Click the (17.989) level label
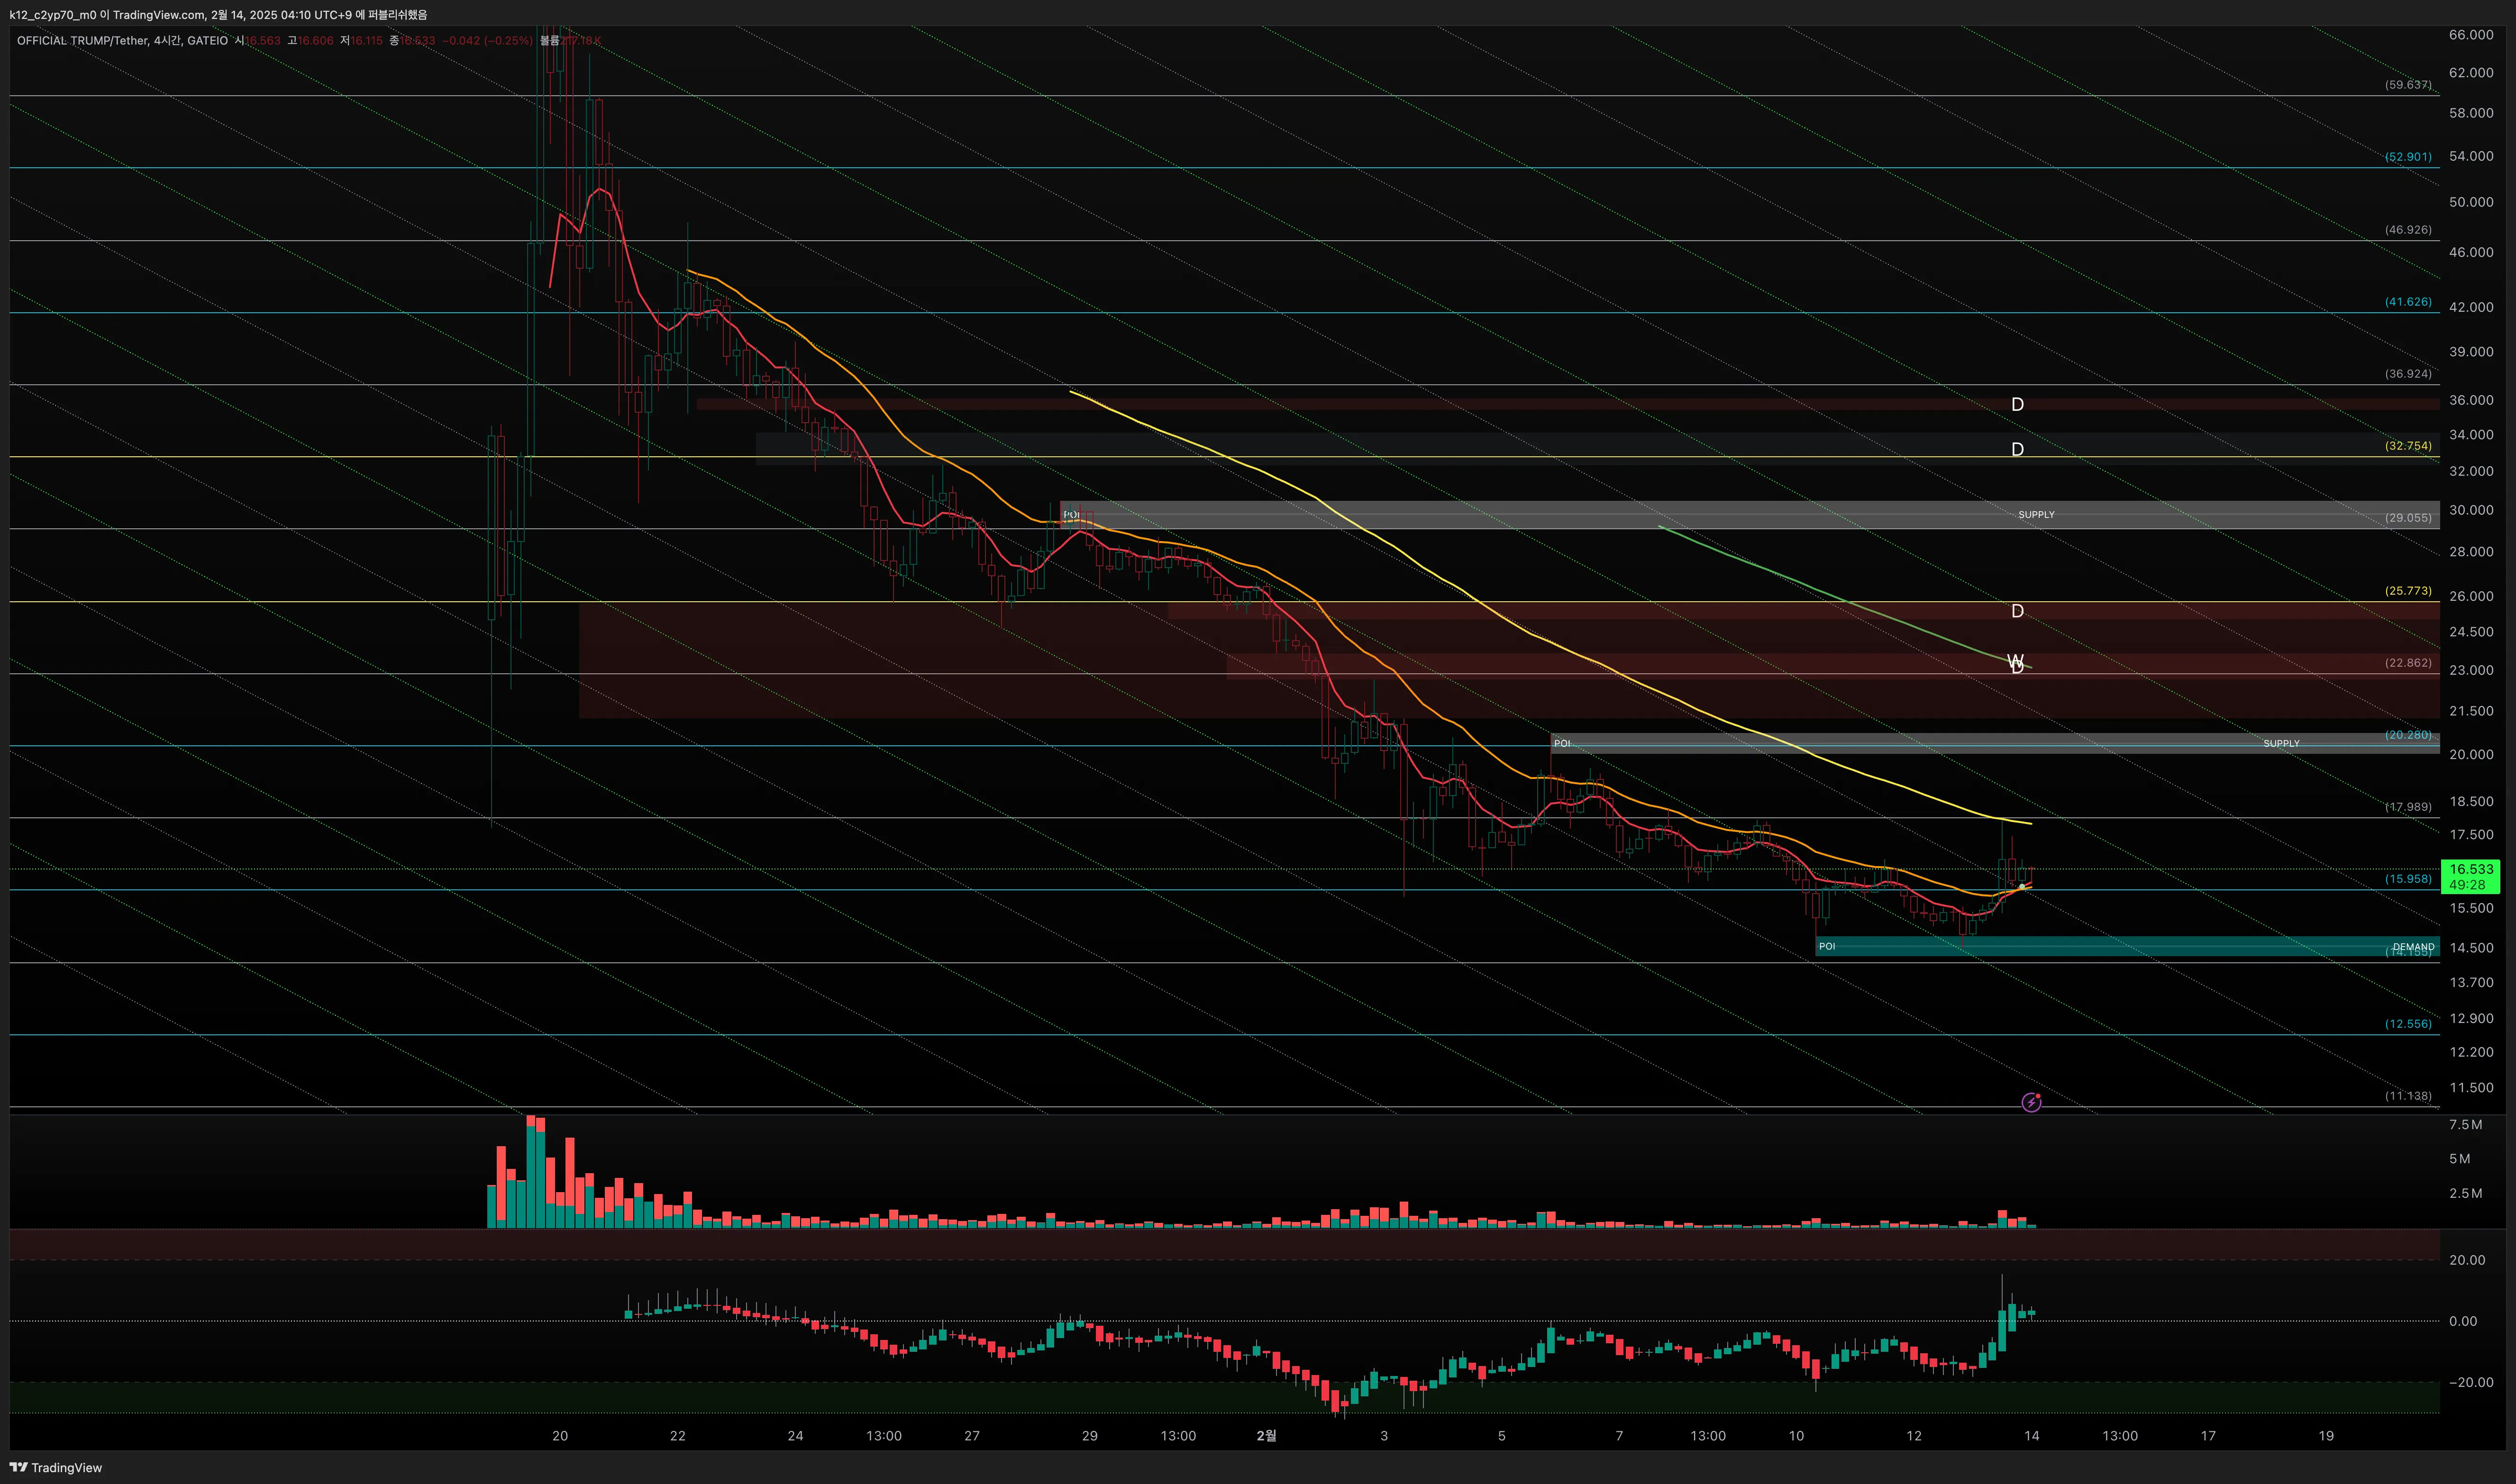Screen dimensions: 2516x1484 click(x=2407, y=807)
